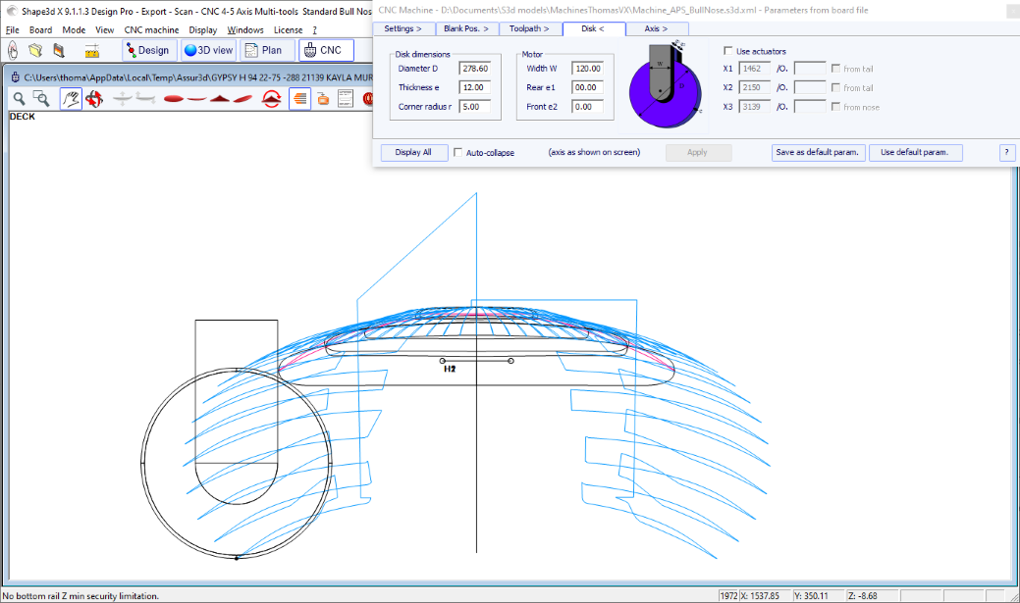Open the CNC machine menu
1020x603 pixels.
[x=151, y=30]
